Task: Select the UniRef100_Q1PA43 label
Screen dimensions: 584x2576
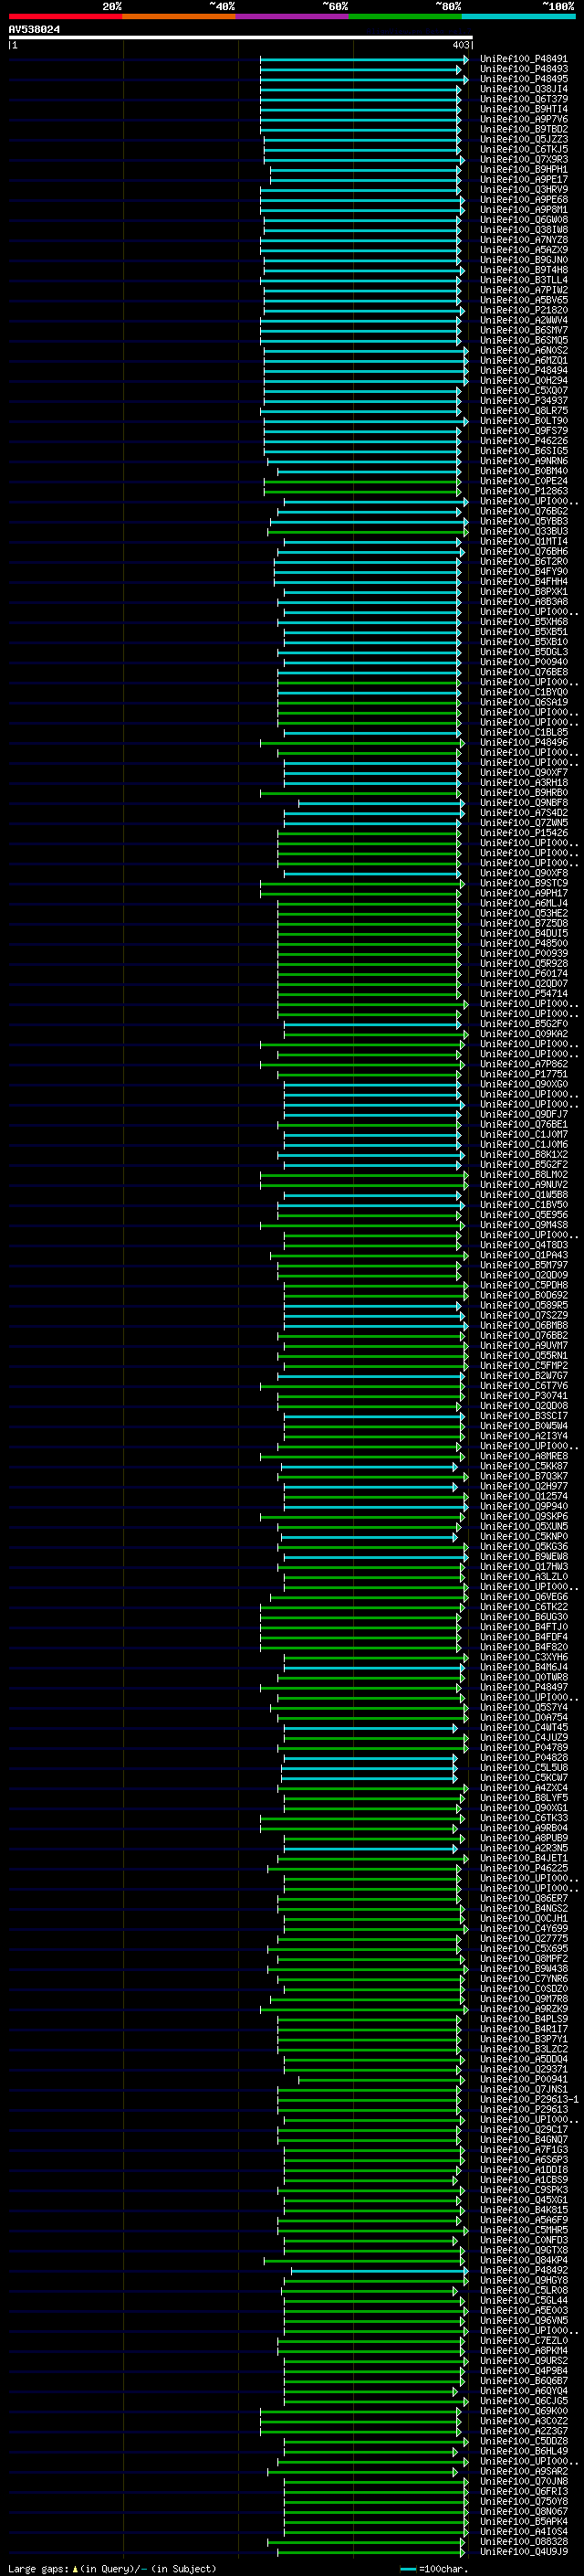Action: (523, 1255)
